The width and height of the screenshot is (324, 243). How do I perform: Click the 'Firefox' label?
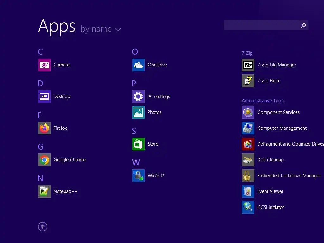[x=60, y=128]
